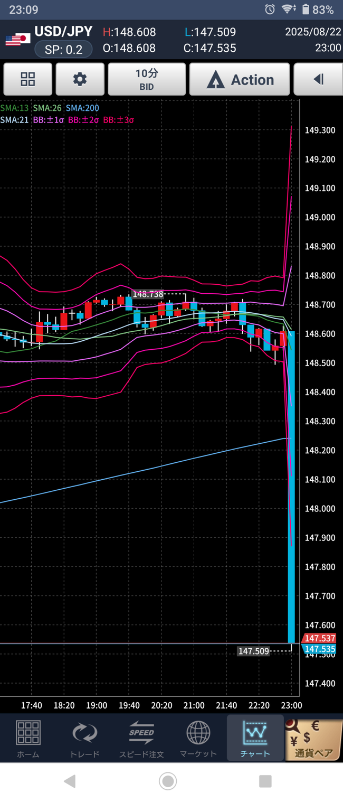The image size is (343, 802).
Task: Tap the 148.000 price axis label
Action: 320,509
